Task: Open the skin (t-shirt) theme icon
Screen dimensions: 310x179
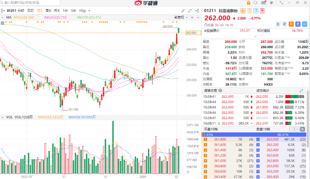Action: (272, 3)
